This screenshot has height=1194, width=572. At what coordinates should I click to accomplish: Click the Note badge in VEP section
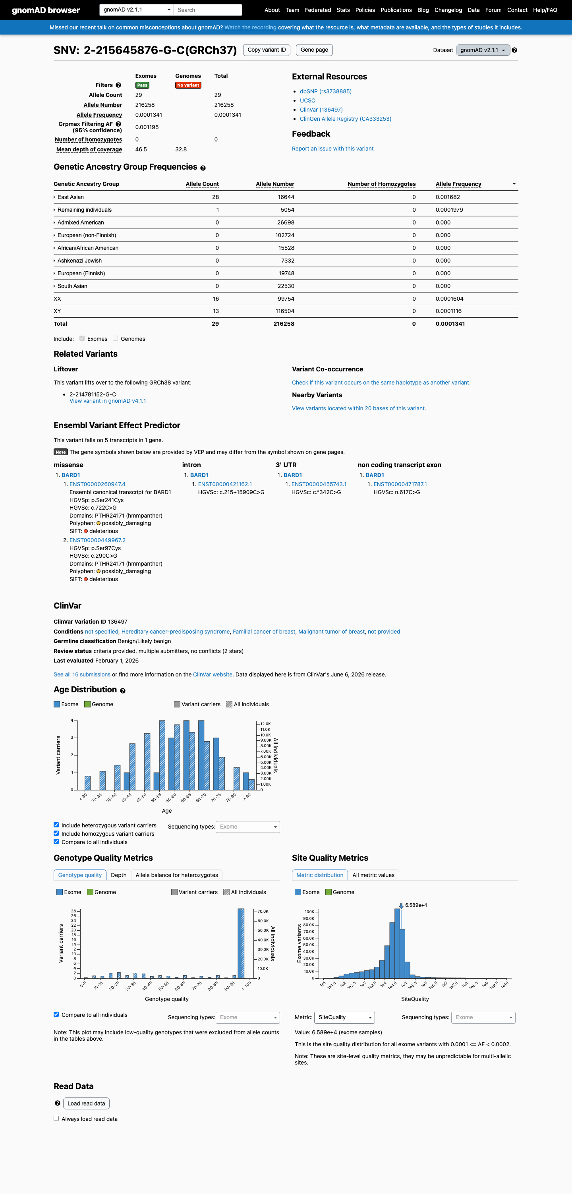tap(61, 452)
